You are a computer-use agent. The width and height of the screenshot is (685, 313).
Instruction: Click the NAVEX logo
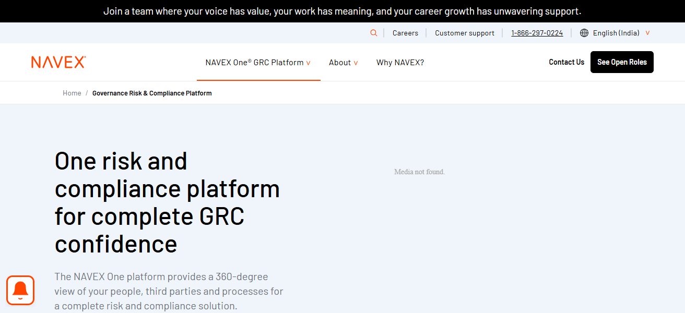point(58,62)
